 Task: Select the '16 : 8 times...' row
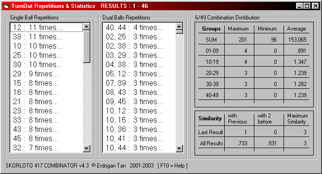click(46, 92)
